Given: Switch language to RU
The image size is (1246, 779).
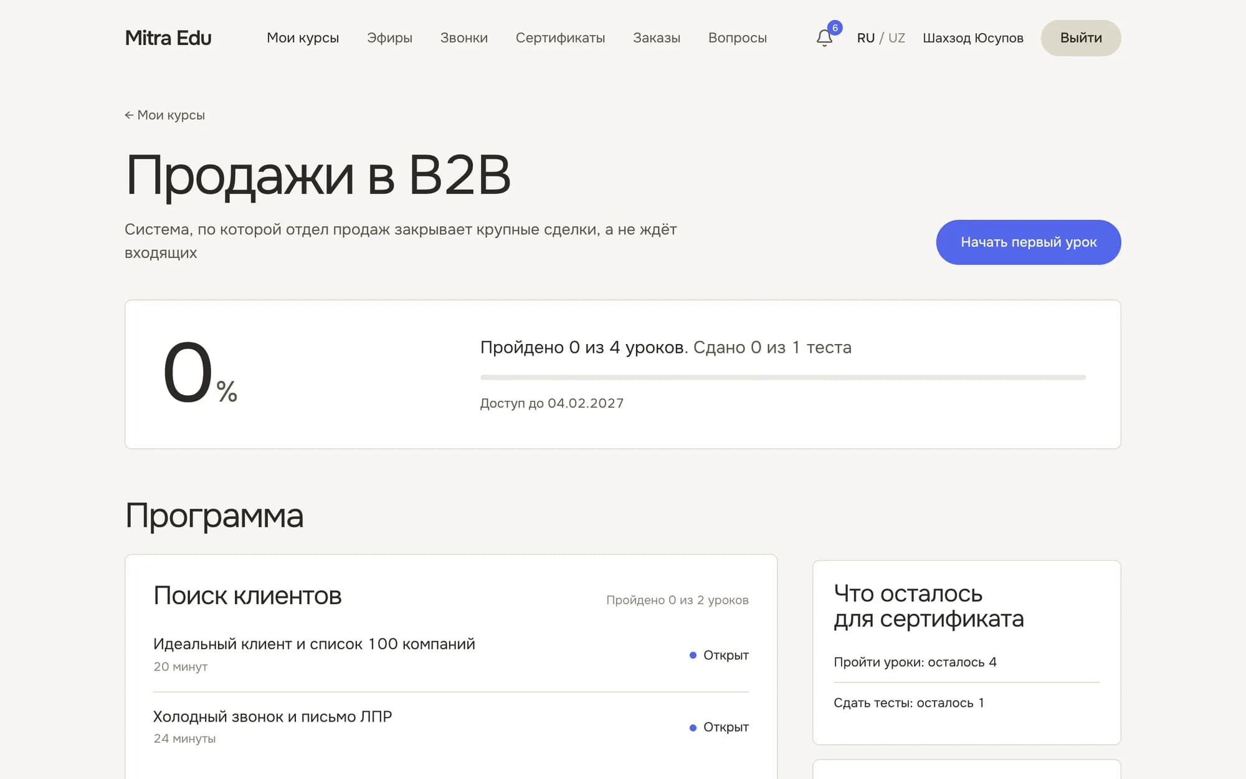Looking at the screenshot, I should (x=866, y=38).
